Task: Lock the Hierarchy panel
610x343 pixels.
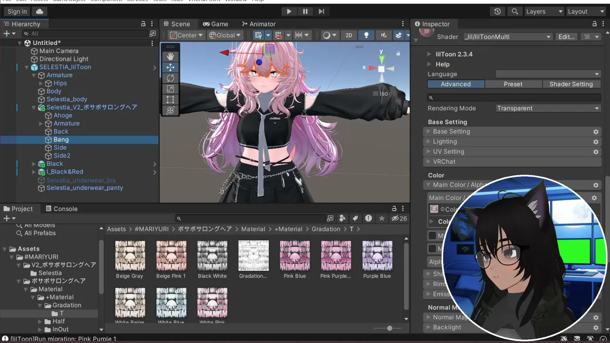Action: [x=143, y=24]
